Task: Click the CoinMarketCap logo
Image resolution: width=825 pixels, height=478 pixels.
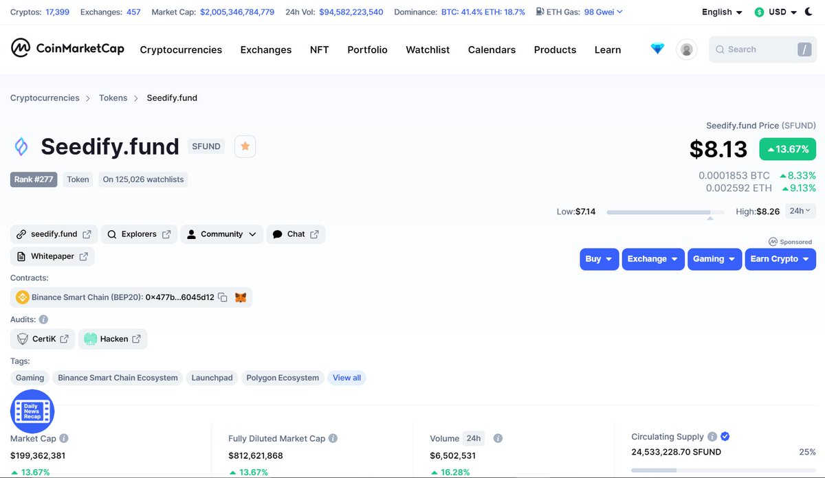Action: pos(67,48)
